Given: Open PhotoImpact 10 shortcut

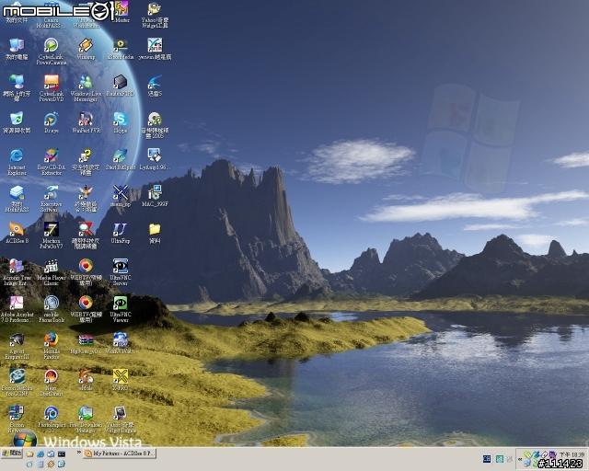Looking at the screenshot, I should pos(52,419).
